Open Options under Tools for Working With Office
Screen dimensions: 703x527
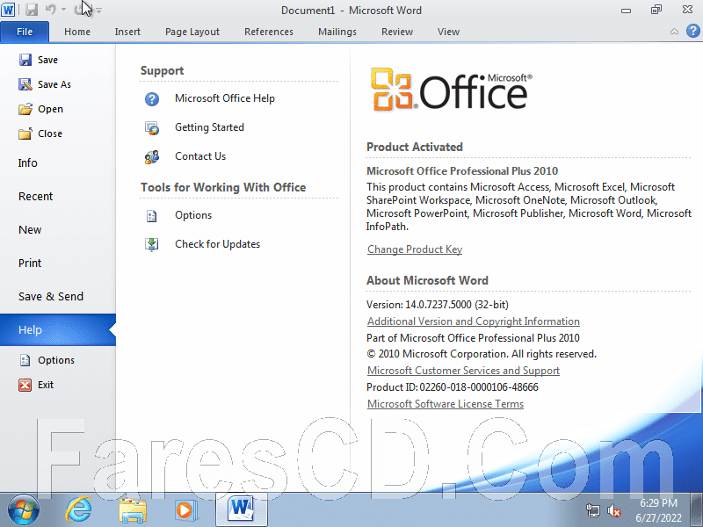193,215
